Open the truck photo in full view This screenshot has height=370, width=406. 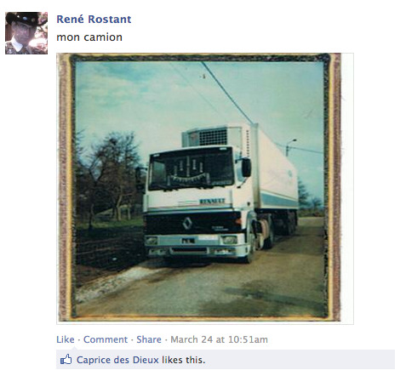tap(199, 187)
